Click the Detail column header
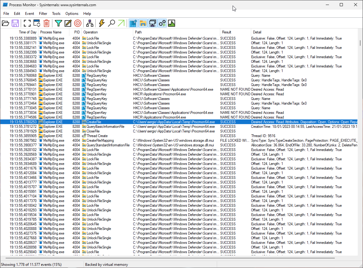The width and height of the screenshot is (363, 268). (305, 32)
